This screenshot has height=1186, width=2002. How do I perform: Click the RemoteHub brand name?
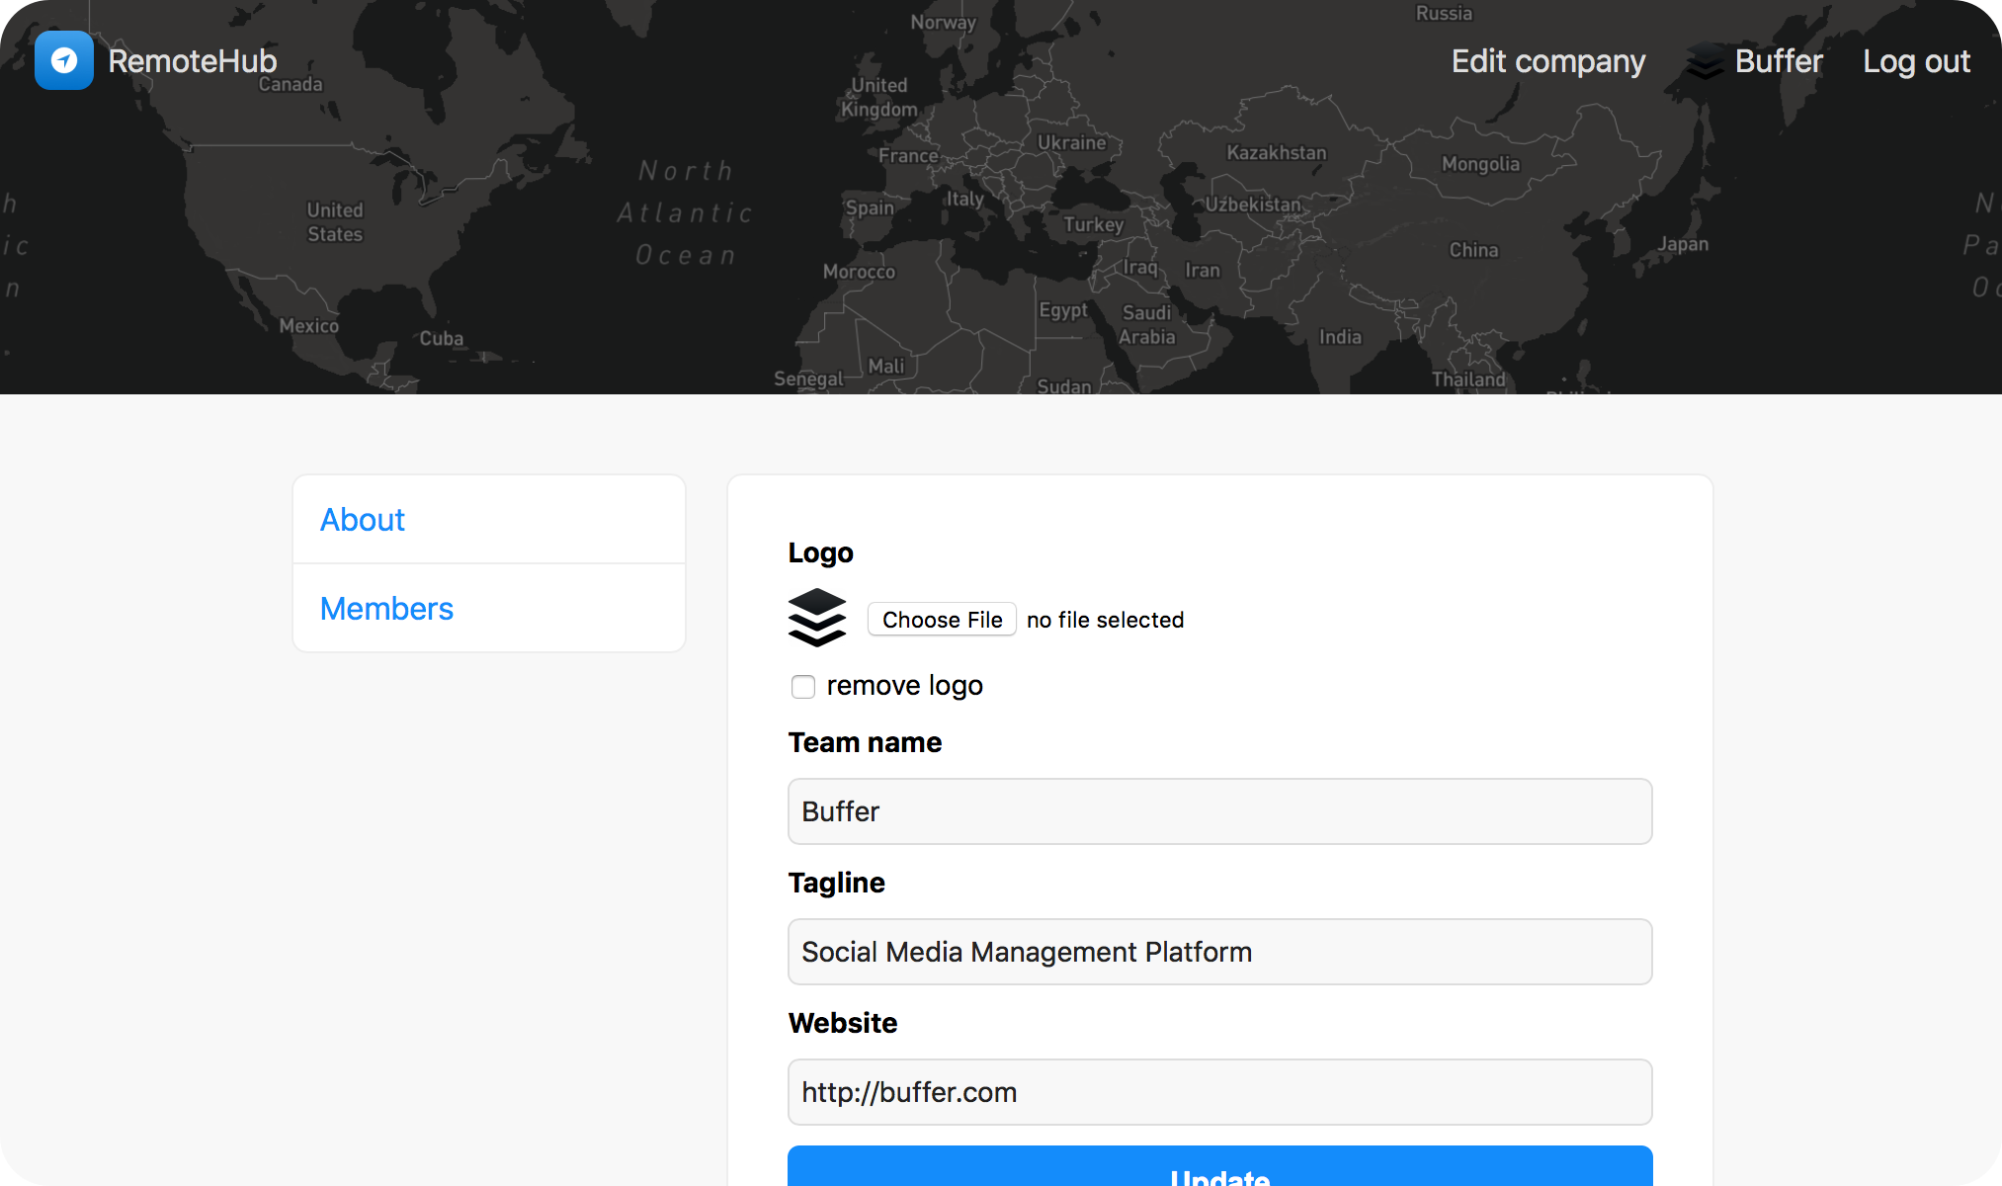coord(193,61)
